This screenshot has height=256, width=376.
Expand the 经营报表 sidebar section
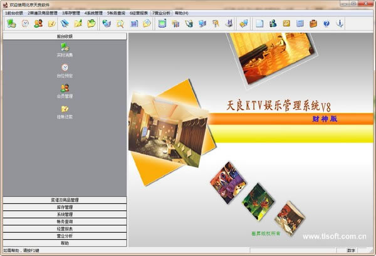[65, 229]
